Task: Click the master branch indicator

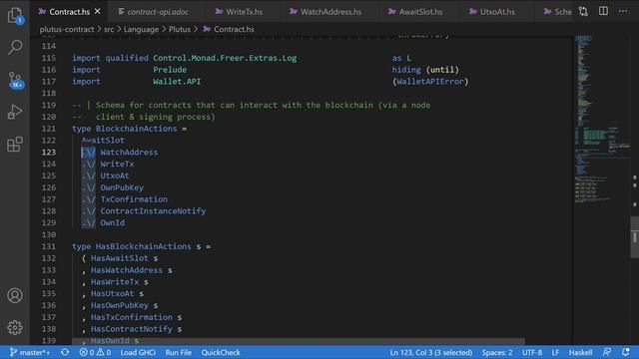Action: click(30, 352)
